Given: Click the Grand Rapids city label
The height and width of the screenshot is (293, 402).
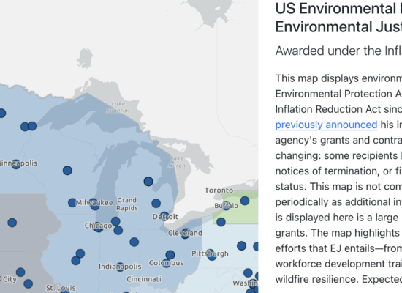Looking at the screenshot, I should point(127,204).
